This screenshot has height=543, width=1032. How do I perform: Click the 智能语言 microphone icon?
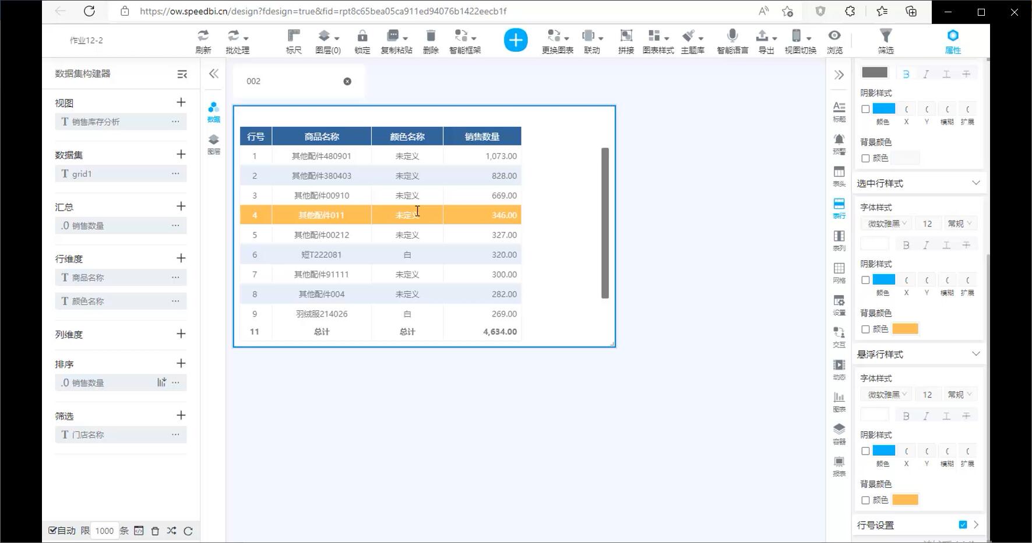(732, 41)
